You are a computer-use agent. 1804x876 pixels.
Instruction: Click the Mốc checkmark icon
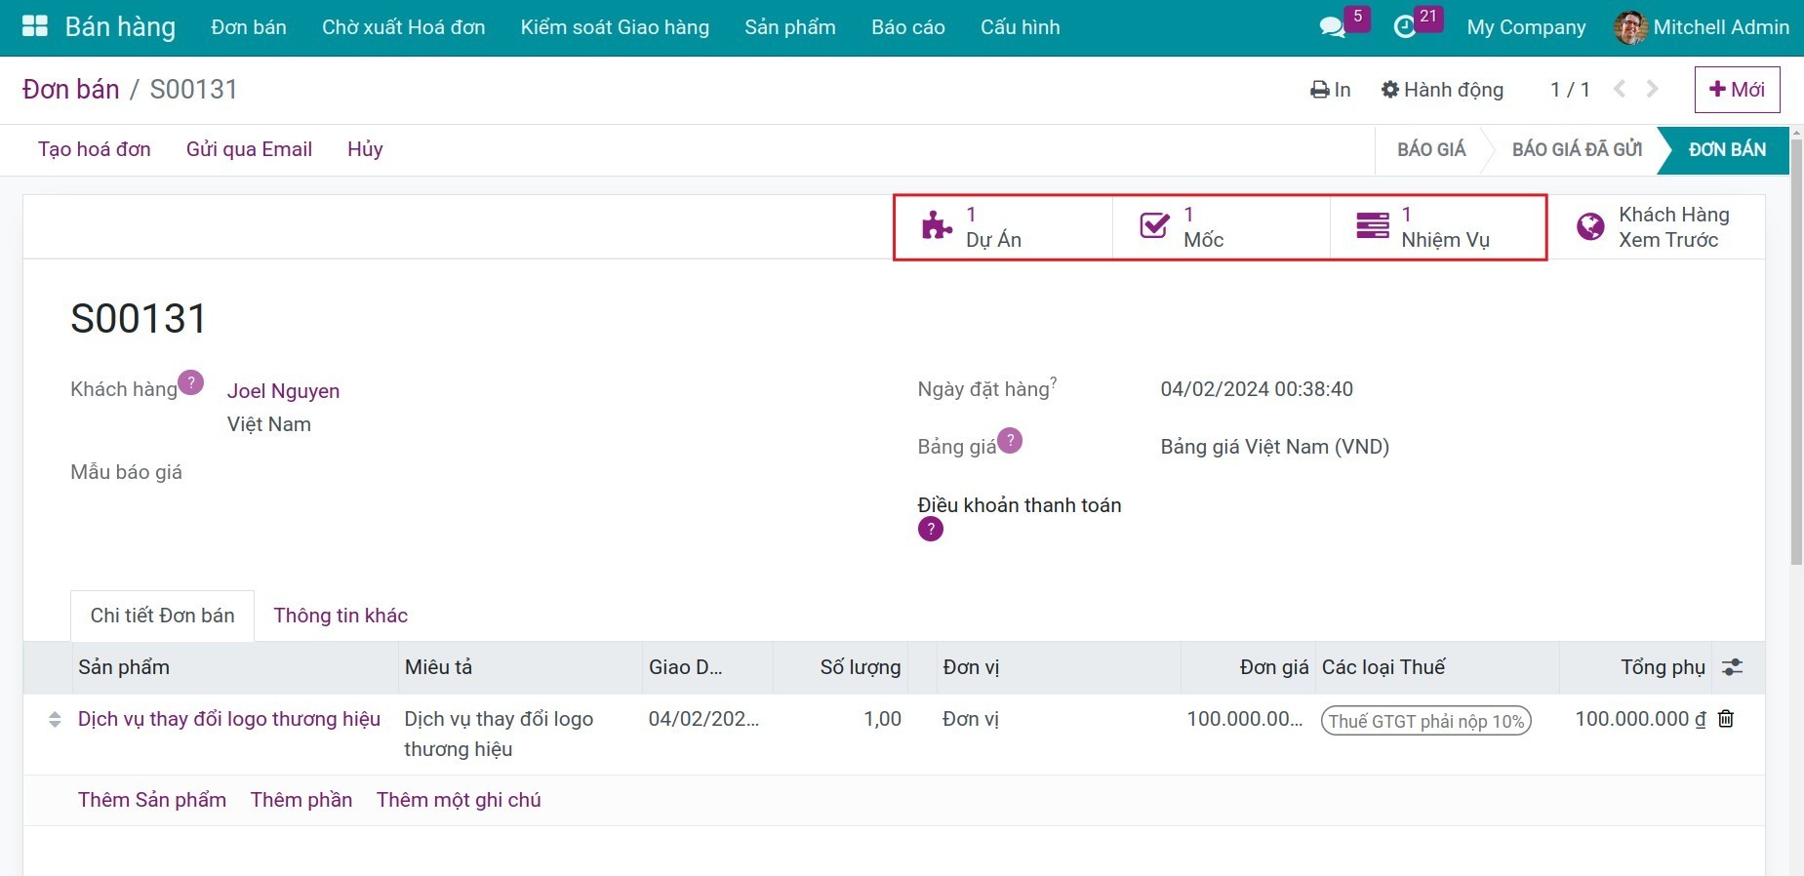[1154, 226]
